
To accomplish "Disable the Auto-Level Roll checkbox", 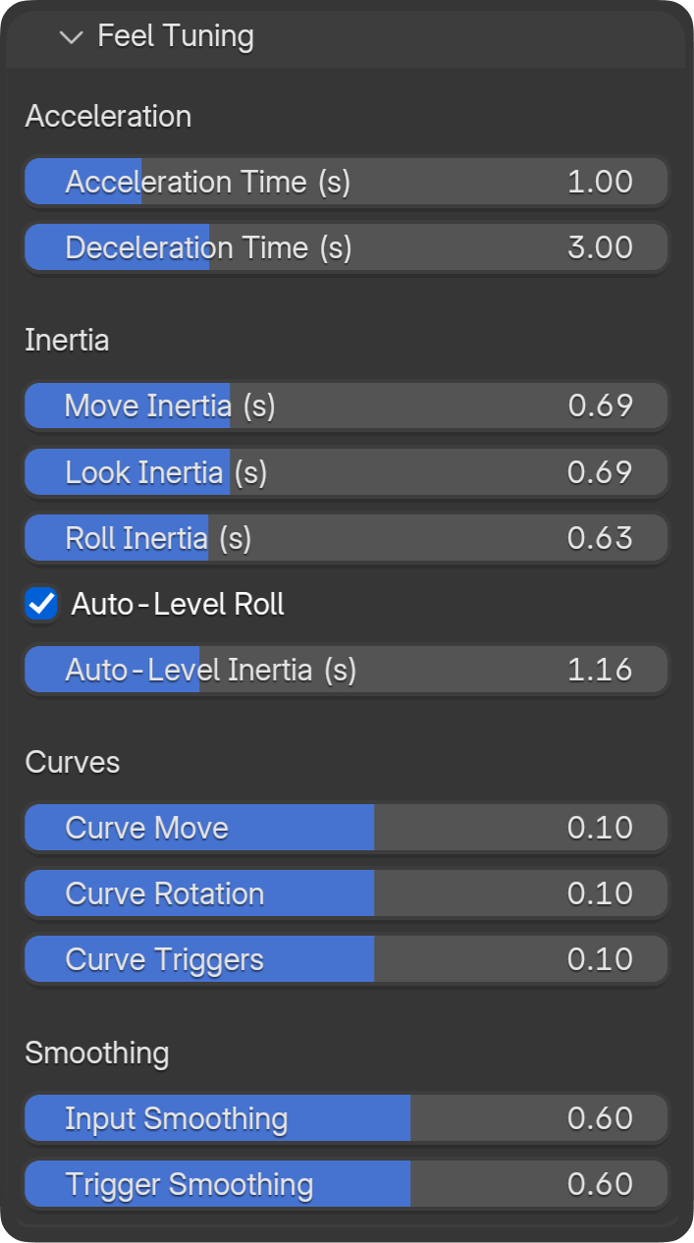I will [x=41, y=604].
